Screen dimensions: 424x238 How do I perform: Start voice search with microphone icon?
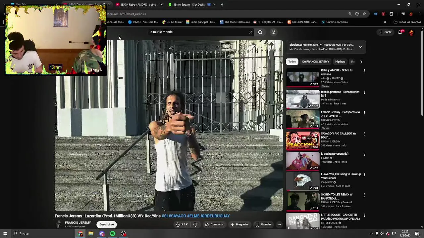tap(273, 32)
